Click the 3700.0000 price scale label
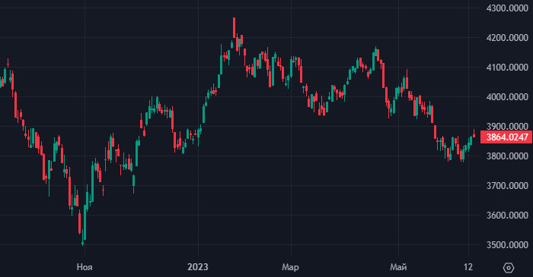533x277 pixels. [507, 186]
